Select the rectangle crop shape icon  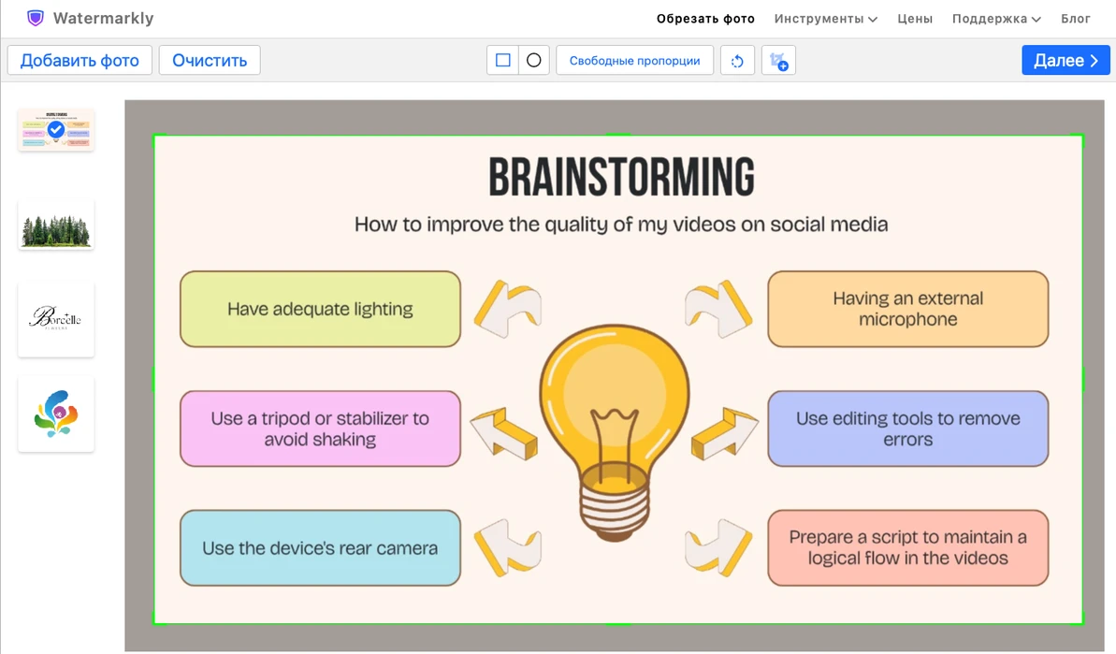click(x=502, y=61)
